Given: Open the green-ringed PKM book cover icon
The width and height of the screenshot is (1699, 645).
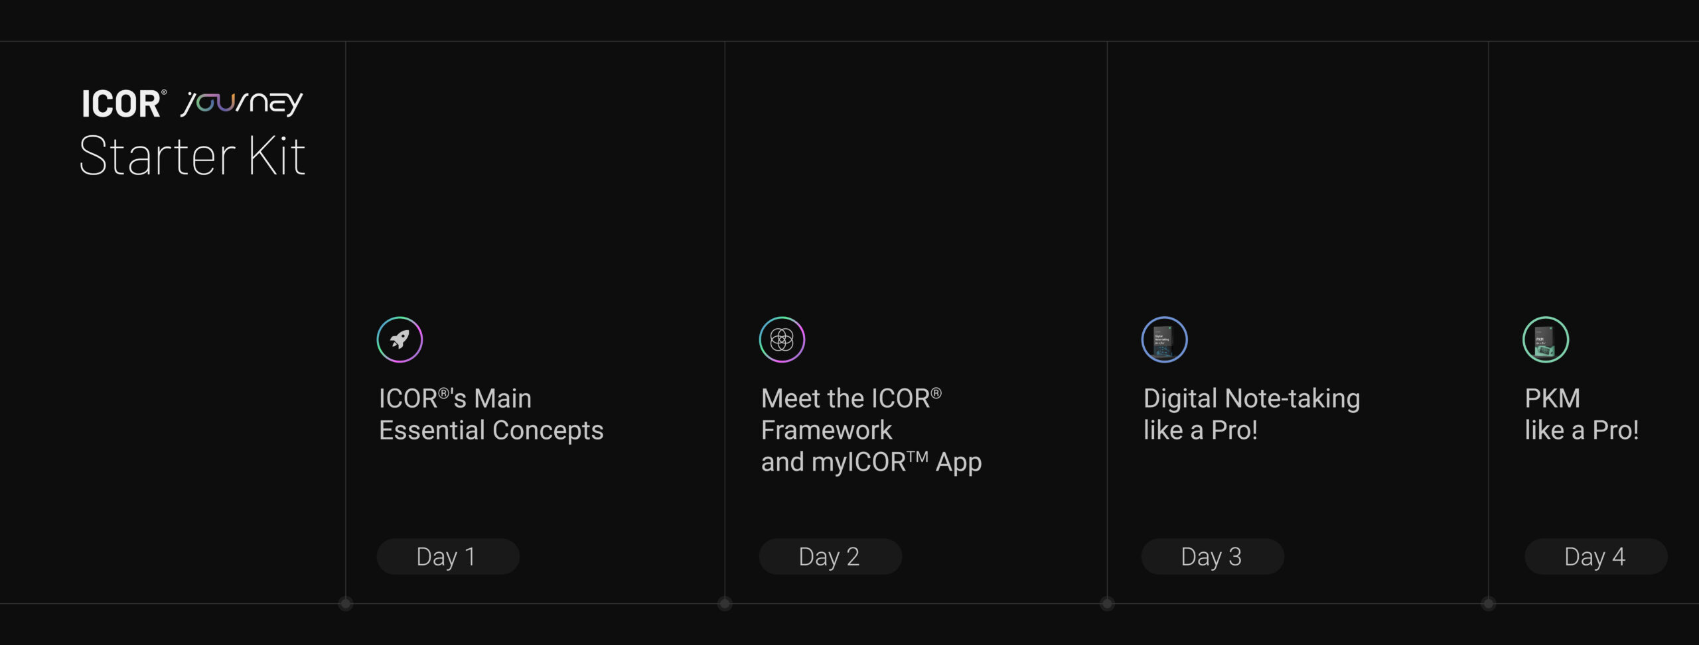Looking at the screenshot, I should 1546,339.
